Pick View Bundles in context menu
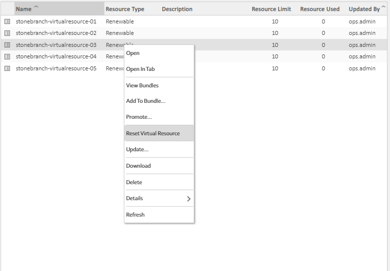This screenshot has height=271, width=390. pyautogui.click(x=142, y=85)
